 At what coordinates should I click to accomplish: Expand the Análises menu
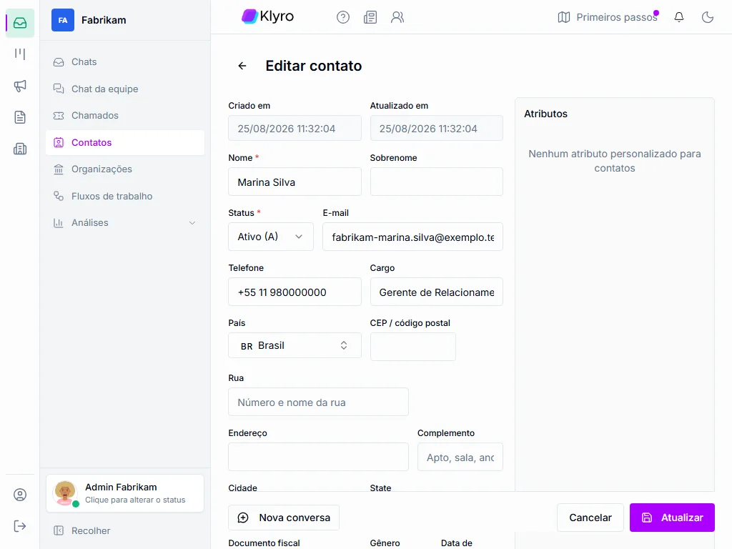point(125,223)
